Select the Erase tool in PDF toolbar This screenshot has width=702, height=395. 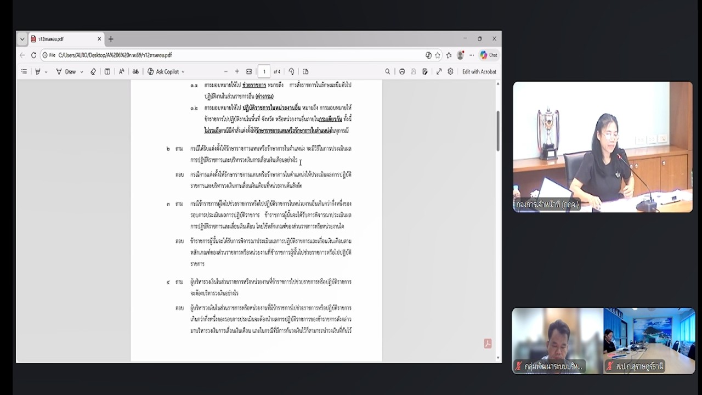coord(93,71)
